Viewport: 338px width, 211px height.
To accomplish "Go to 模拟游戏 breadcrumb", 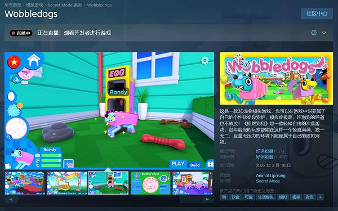I will pyautogui.click(x=34, y=5).
